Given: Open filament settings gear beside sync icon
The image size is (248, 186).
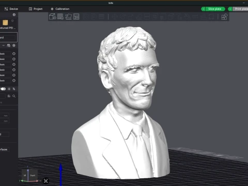Looking at the screenshot, I should [x=14, y=45].
